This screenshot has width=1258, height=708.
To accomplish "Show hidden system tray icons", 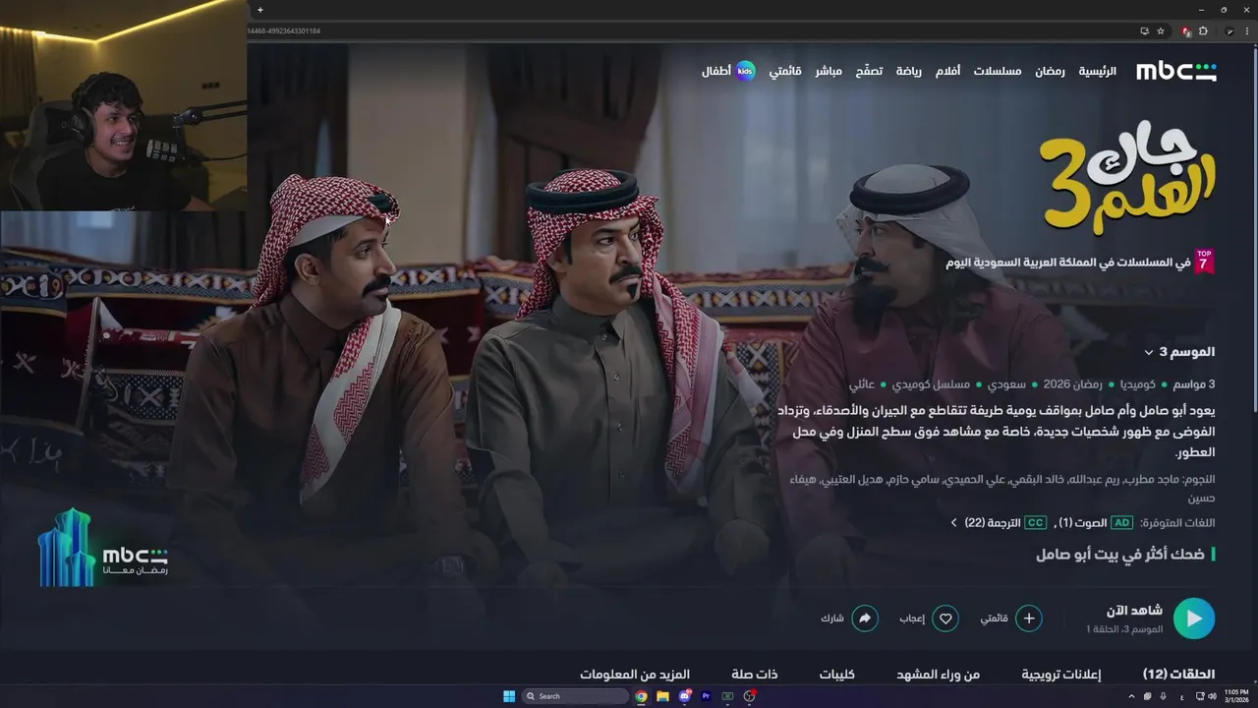I will point(1129,696).
